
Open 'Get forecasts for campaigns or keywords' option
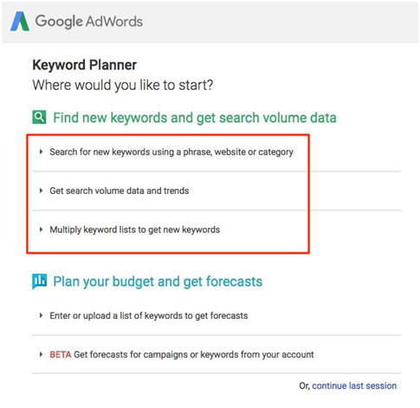(194, 354)
